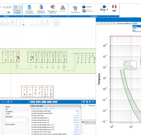This screenshot has height=135, width=141.
Task: Insert the relay rectangle symbol
Action: pyautogui.click(x=42, y=22)
